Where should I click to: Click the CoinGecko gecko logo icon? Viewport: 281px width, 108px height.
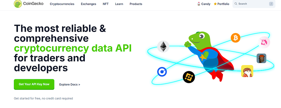(x=18, y=4)
